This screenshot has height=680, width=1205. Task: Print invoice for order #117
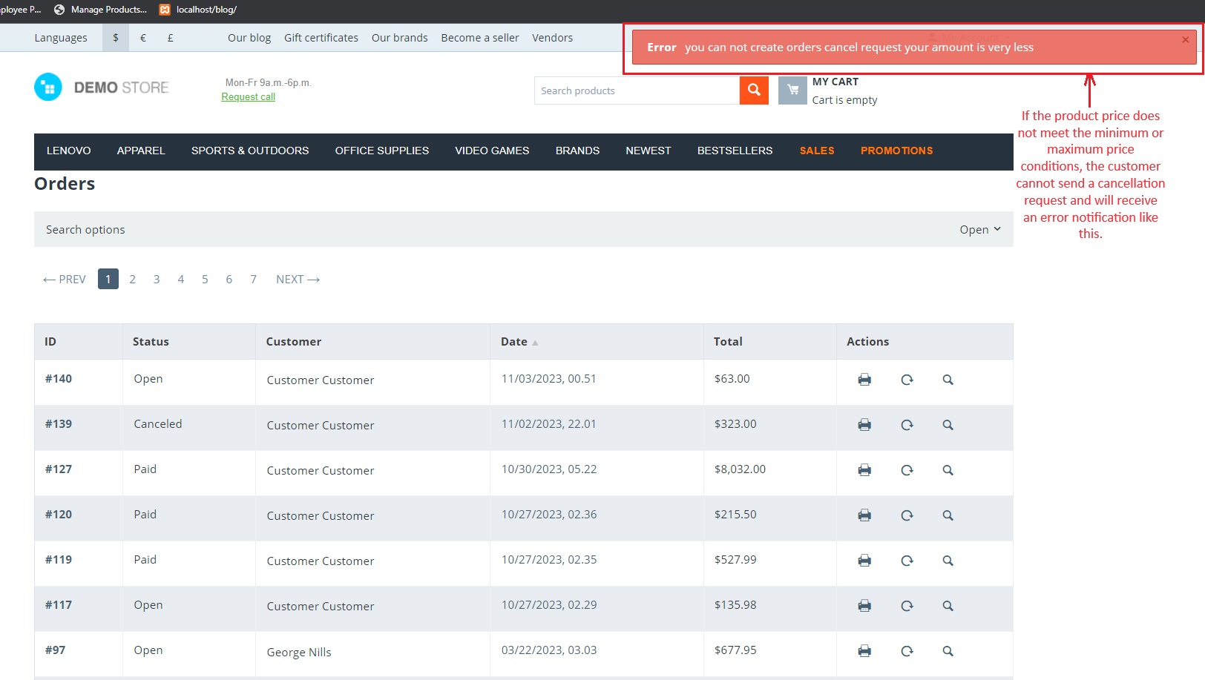pyautogui.click(x=864, y=606)
